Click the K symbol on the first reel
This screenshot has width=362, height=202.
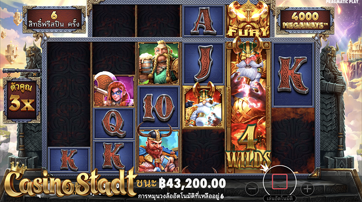tap(69, 160)
